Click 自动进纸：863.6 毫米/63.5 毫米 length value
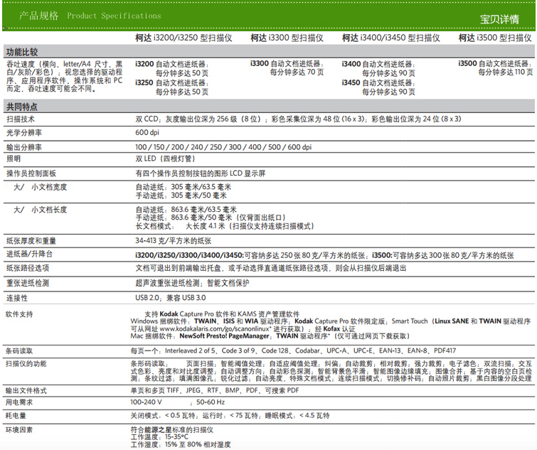 [186, 210]
